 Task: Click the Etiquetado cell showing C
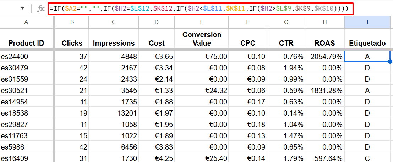pos(367,158)
